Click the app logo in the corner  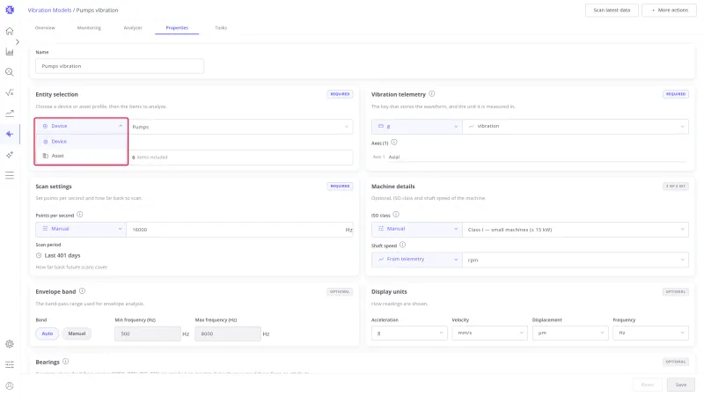pos(10,10)
